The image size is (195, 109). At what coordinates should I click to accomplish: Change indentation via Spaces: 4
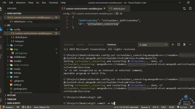[x=145, y=107]
